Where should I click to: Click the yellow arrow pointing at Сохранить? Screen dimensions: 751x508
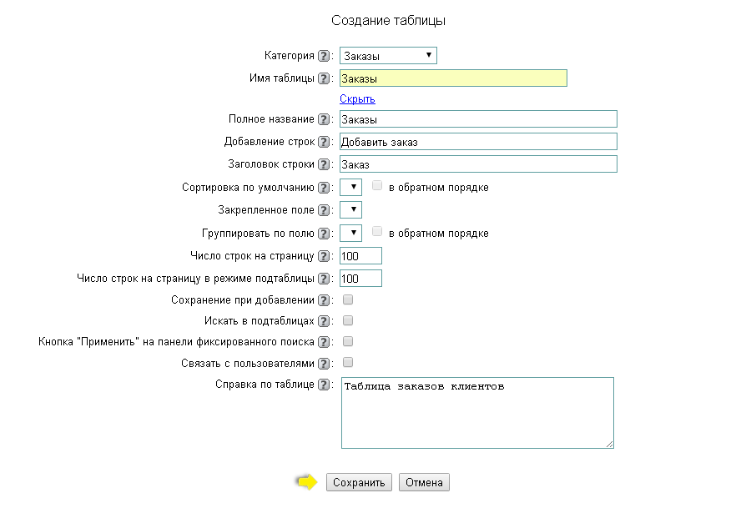308,482
